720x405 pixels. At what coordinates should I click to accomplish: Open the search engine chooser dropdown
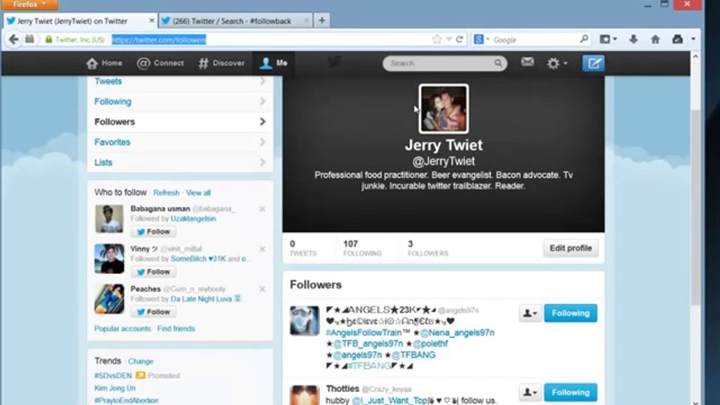click(481, 39)
